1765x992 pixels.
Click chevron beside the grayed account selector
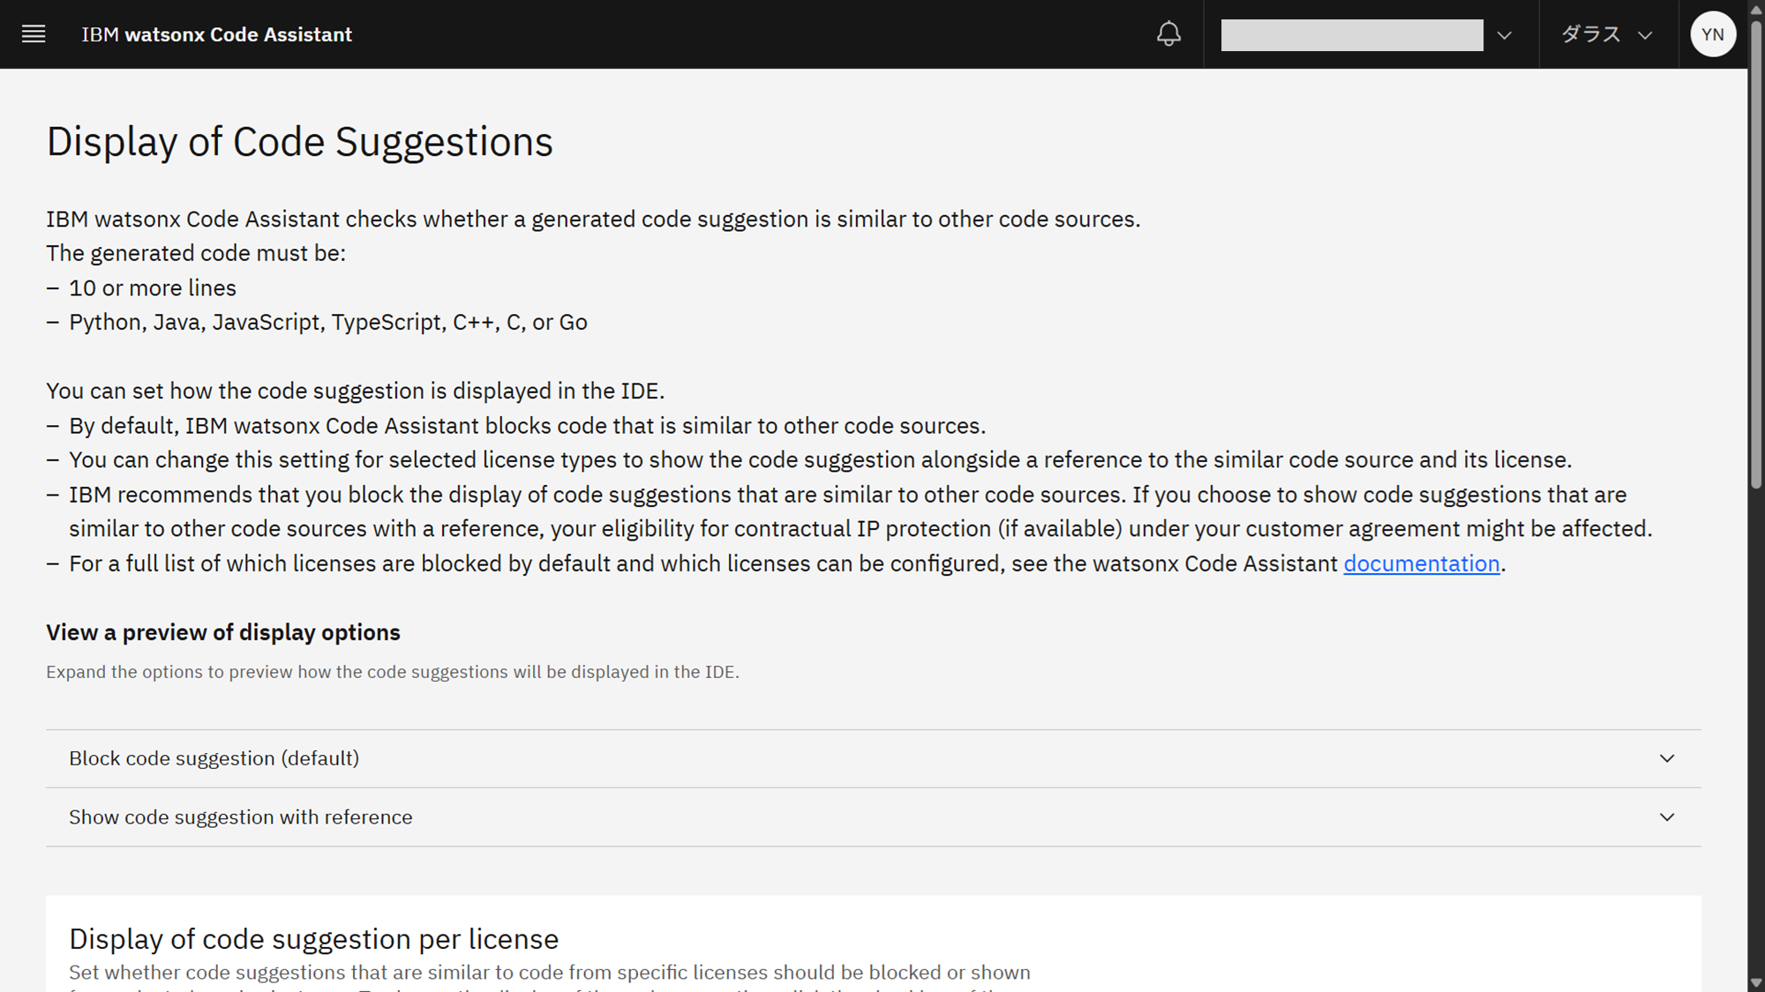(1505, 35)
